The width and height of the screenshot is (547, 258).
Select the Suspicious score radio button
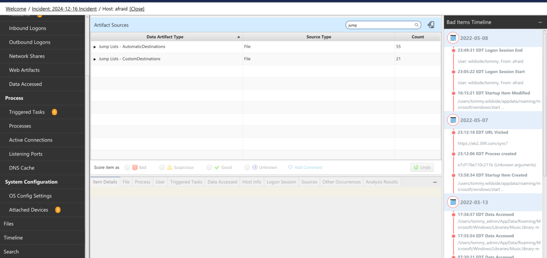click(x=162, y=167)
